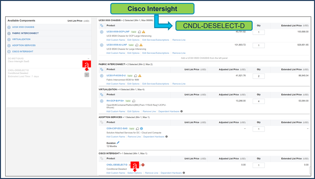Edit Duration using the pencil icon
Image resolution: width=315 pixels, height=179 pixels.
118,143
